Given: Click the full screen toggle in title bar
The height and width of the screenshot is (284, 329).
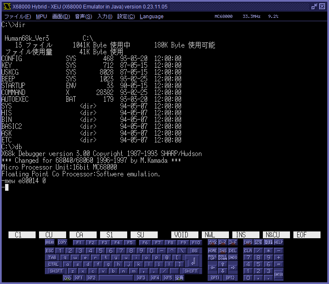Looking at the screenshot, I should coord(314,6).
